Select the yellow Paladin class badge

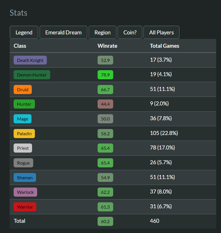(24, 134)
